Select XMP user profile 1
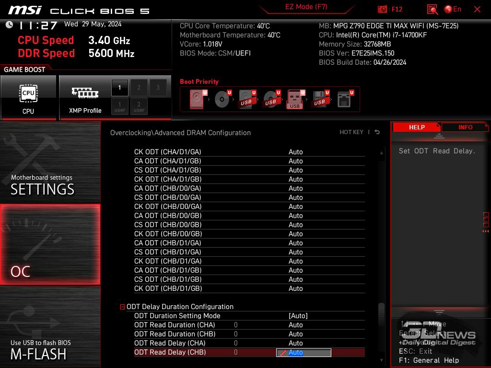 click(x=119, y=106)
